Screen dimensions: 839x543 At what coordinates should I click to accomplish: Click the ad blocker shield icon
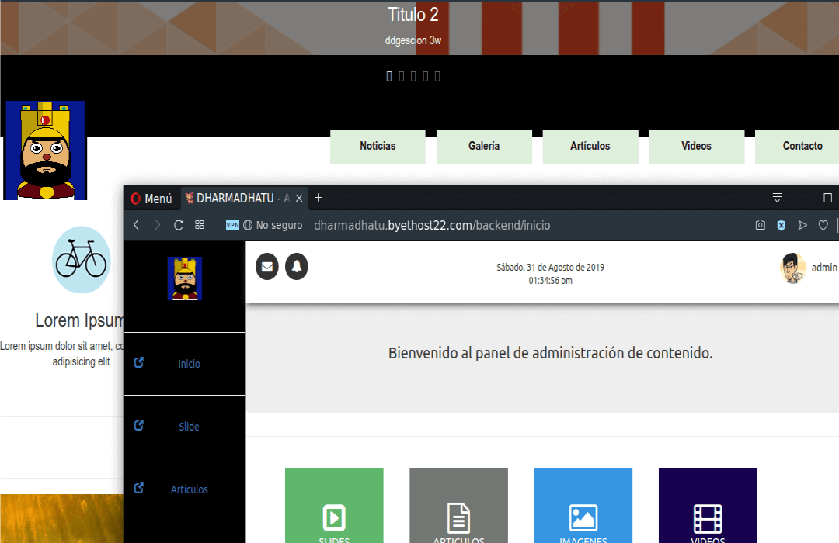click(x=782, y=225)
